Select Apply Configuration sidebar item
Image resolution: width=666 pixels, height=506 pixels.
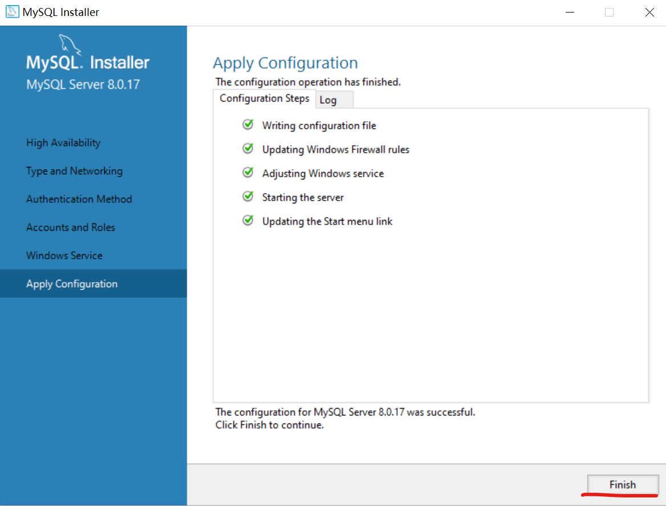pyautogui.click(x=94, y=284)
